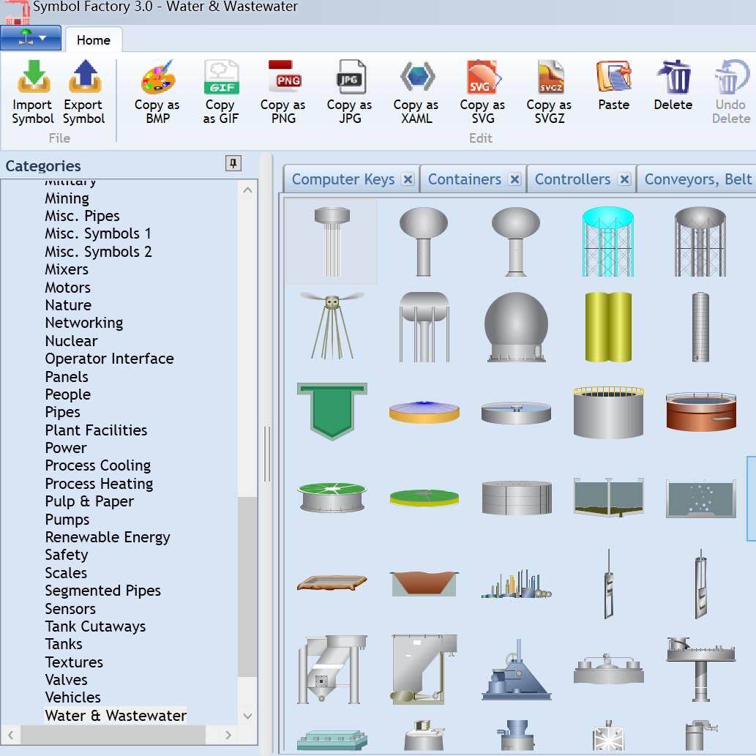The width and height of the screenshot is (756, 756).
Task: Open the application menu dropdown button
Action: click(31, 37)
